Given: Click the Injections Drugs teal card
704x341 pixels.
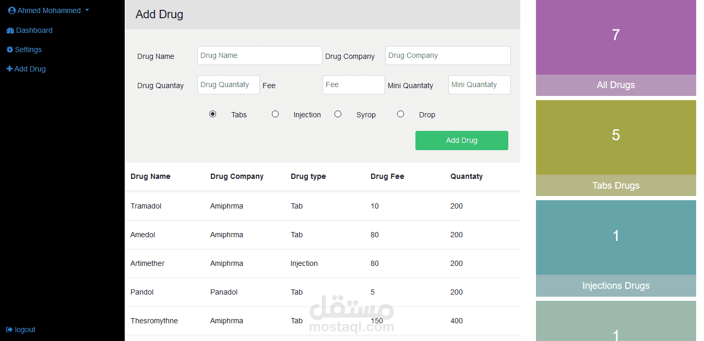Looking at the screenshot, I should [x=616, y=248].
